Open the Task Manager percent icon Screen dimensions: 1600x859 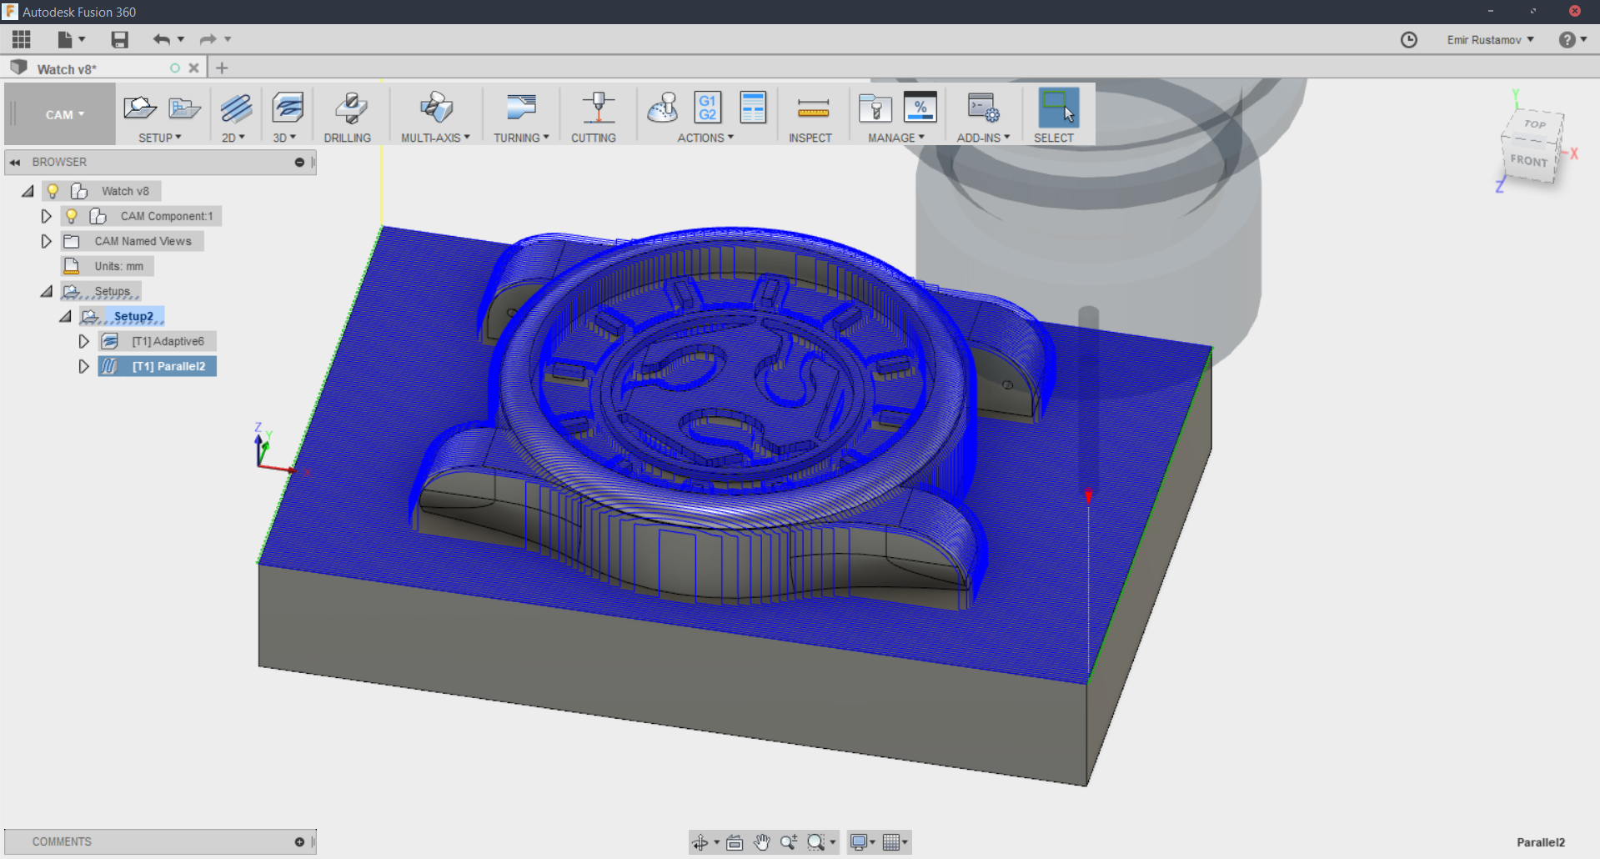pyautogui.click(x=920, y=107)
